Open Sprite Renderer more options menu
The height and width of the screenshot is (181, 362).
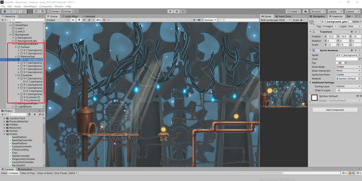tap(360, 50)
